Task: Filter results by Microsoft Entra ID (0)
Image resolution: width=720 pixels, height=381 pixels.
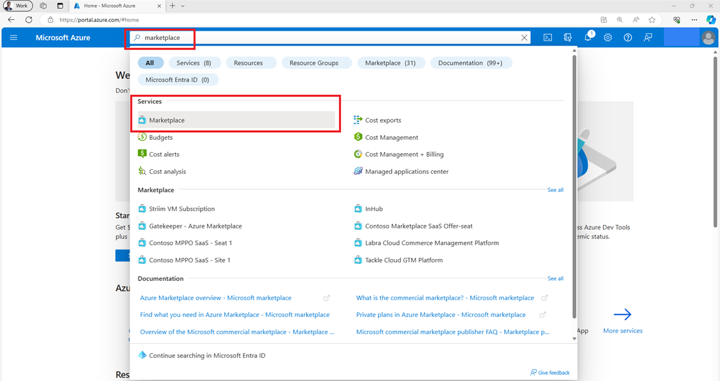Action: click(x=177, y=80)
